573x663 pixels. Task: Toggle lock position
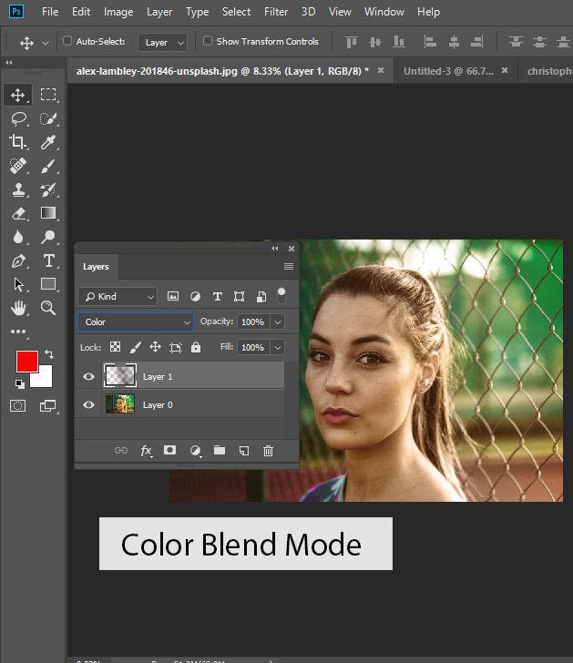click(x=155, y=347)
